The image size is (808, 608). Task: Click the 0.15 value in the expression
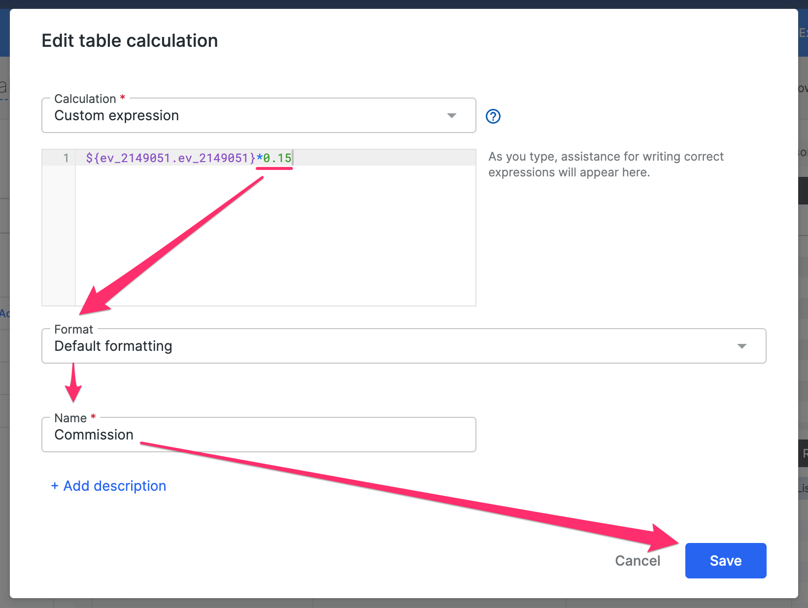275,158
